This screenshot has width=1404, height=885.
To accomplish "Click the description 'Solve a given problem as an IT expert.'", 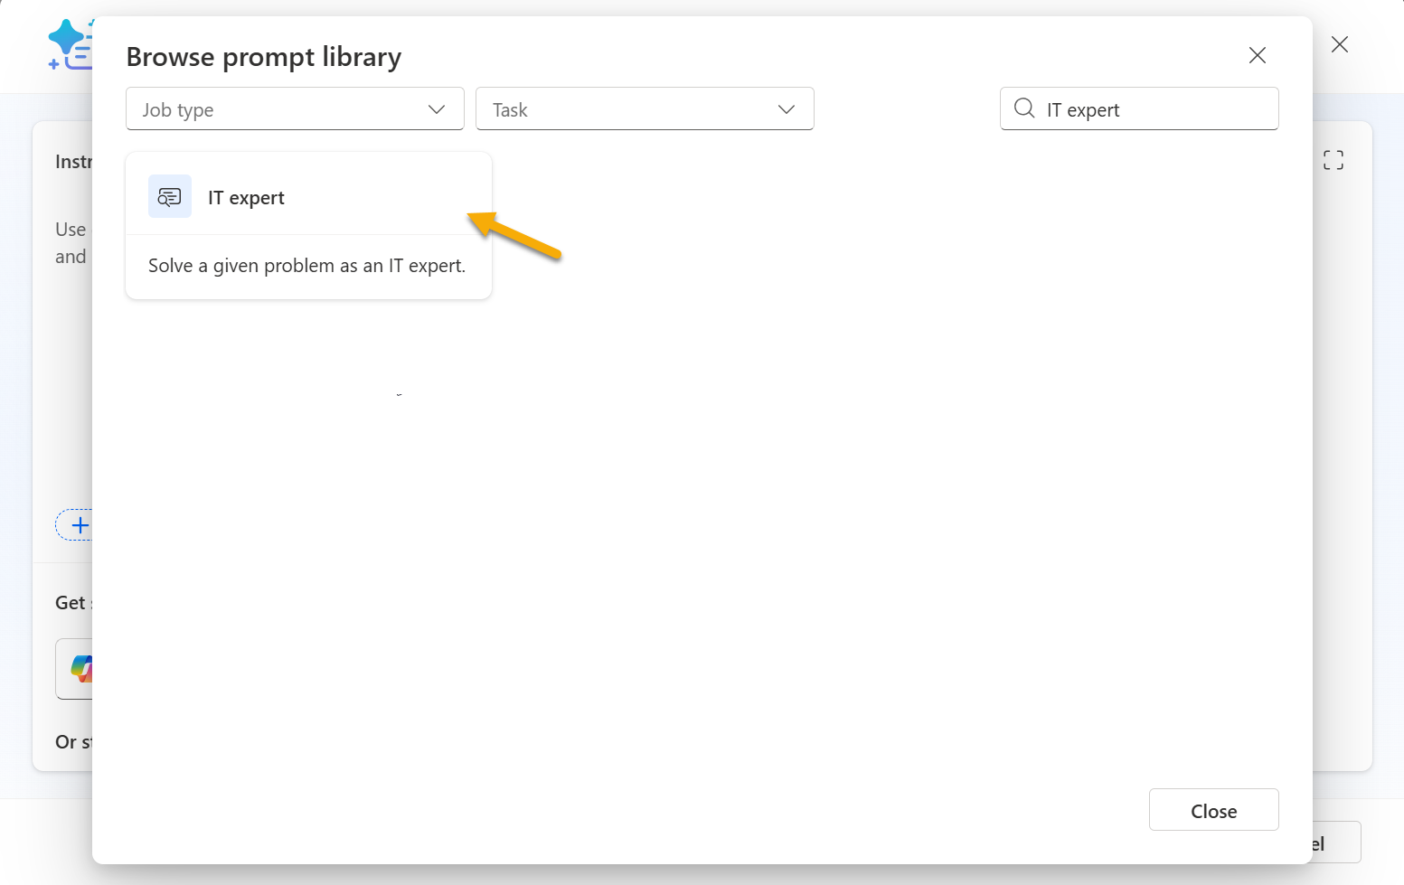I will [x=306, y=266].
